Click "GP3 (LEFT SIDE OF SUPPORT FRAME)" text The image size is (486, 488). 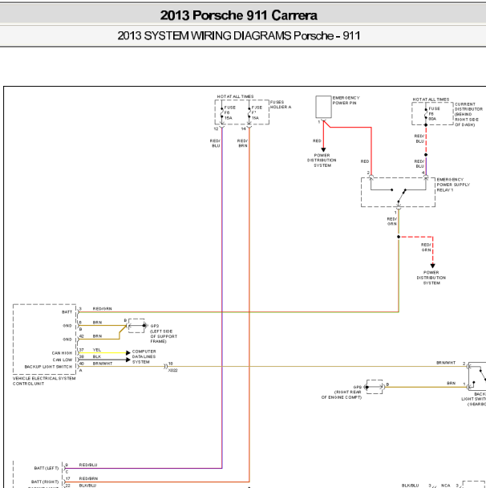(164, 334)
